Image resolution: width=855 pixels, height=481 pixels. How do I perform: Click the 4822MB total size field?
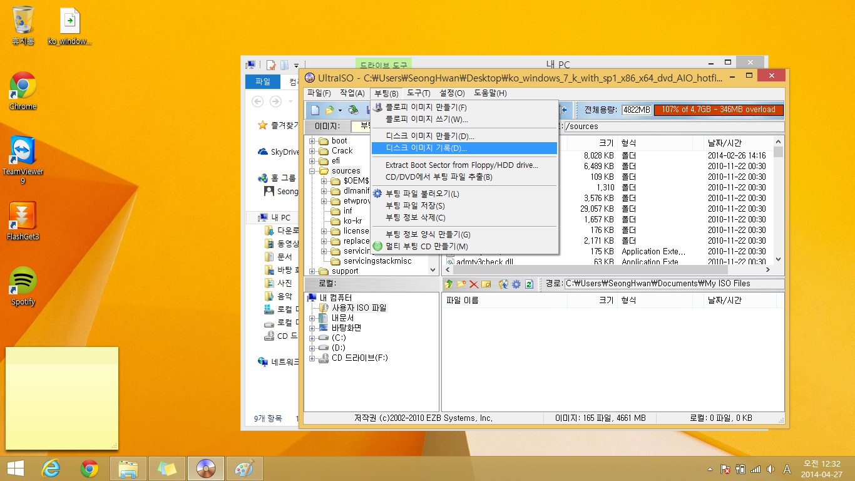pos(636,110)
